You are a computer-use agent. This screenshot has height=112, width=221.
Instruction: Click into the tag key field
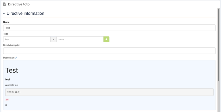(27, 39)
